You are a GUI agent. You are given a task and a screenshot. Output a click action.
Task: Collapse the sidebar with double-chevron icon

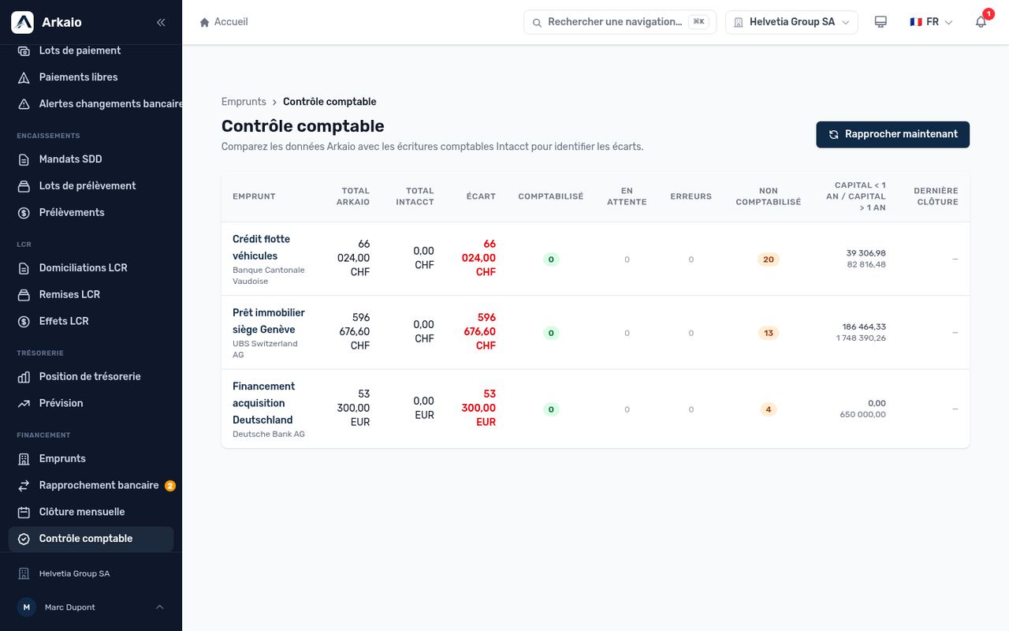coord(161,22)
